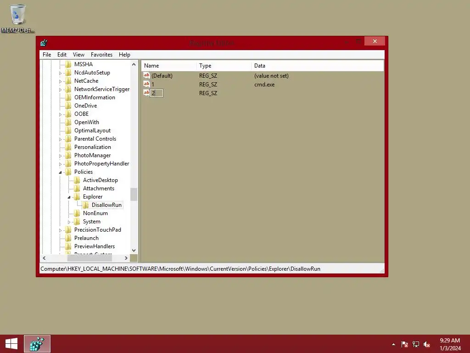The image size is (470, 353).
Task: Click tree horizontal scroll left arrow
Action: coord(44,258)
